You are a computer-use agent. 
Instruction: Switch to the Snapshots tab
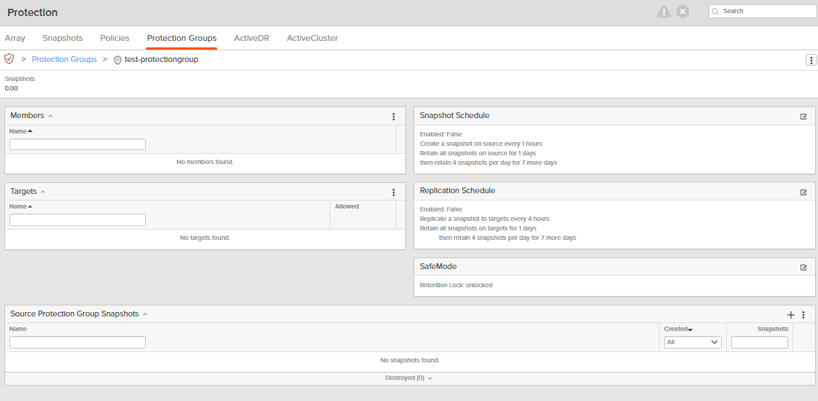tap(63, 38)
